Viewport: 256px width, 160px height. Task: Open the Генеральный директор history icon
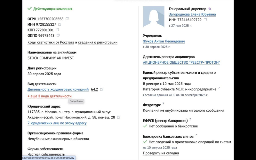pos(210,9)
